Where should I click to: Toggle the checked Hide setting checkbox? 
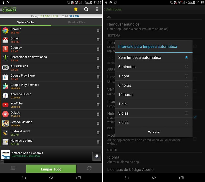(x=195, y=117)
